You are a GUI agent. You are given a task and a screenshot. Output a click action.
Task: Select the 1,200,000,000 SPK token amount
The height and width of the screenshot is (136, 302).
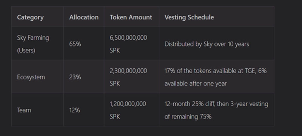[128, 110]
